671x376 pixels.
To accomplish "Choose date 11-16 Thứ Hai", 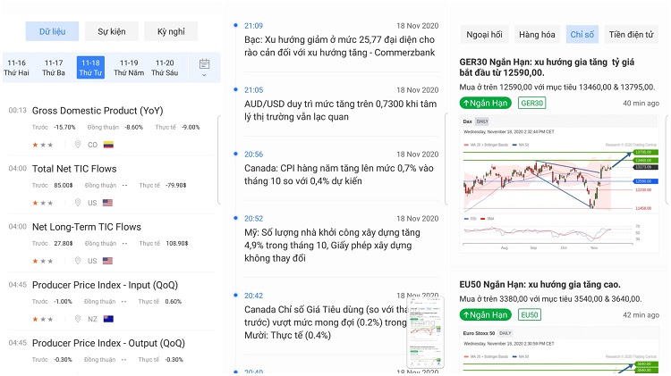I will (x=16, y=68).
